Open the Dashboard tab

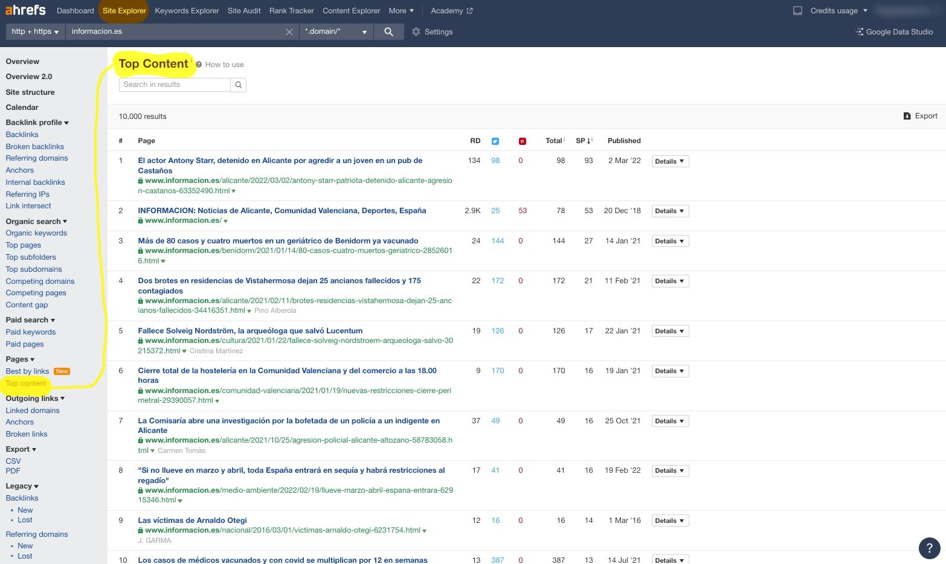coord(75,11)
